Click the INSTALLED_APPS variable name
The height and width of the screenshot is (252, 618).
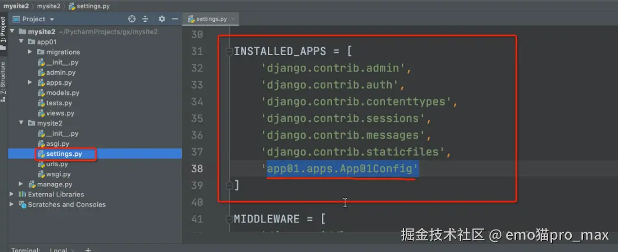pyautogui.click(x=280, y=52)
